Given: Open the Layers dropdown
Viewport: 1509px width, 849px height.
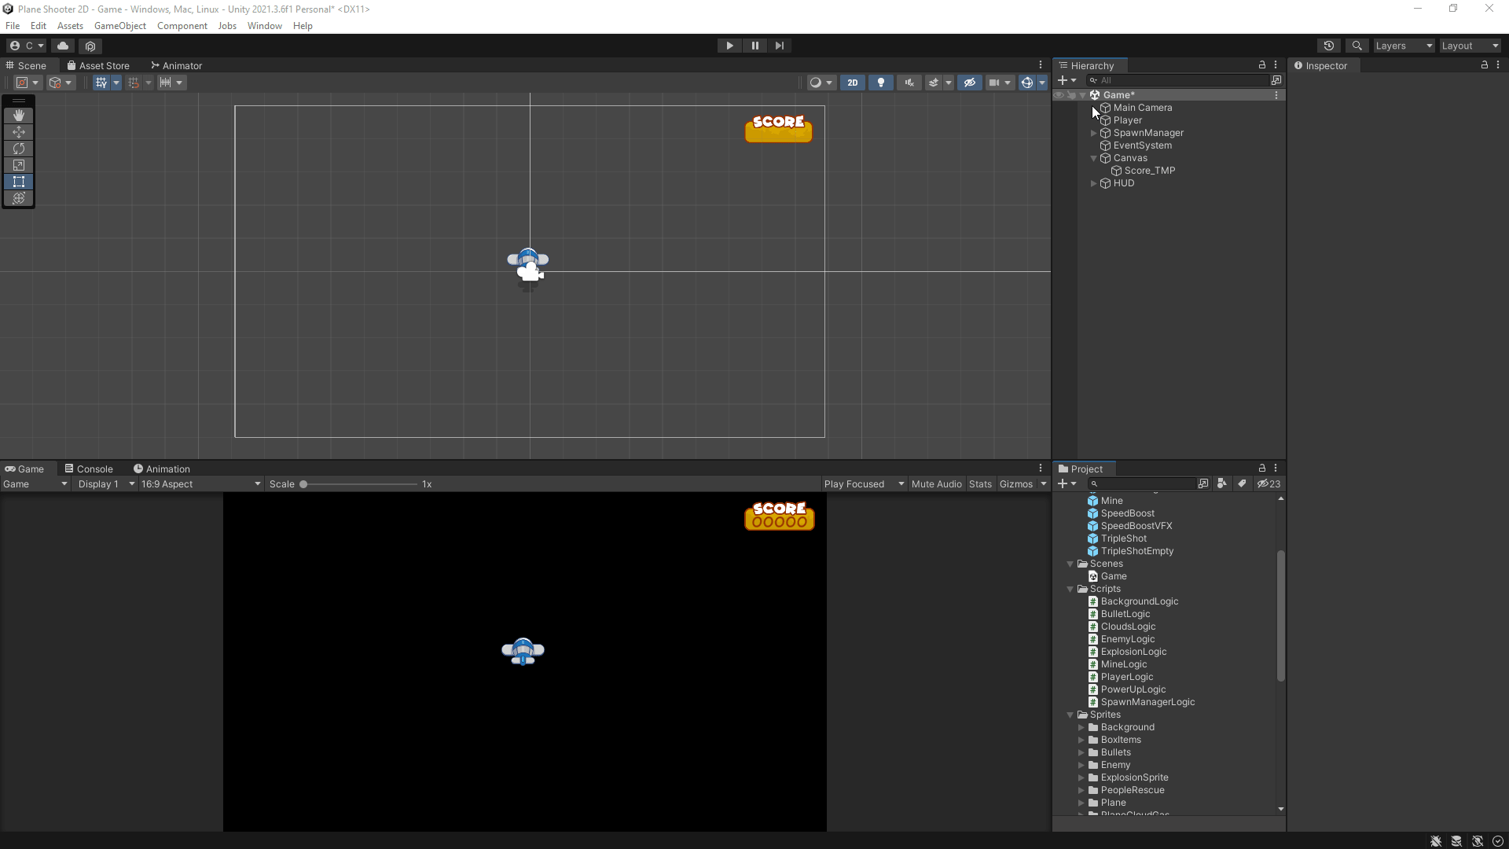Looking at the screenshot, I should 1404,46.
